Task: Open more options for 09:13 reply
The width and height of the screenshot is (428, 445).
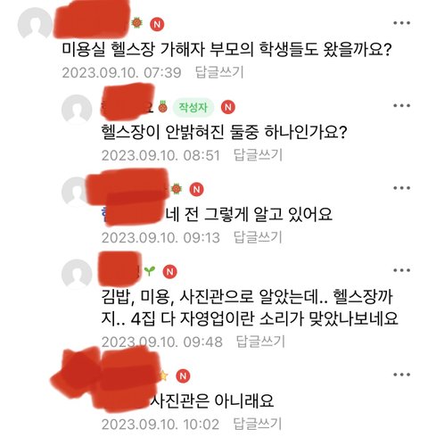Action: tap(401, 188)
